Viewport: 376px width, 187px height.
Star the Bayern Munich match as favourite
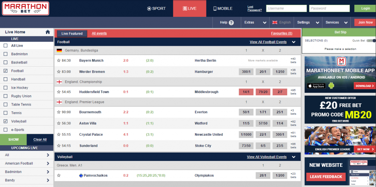(59, 60)
